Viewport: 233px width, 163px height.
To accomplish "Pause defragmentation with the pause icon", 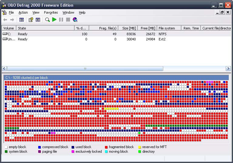I will (x=61, y=20).
